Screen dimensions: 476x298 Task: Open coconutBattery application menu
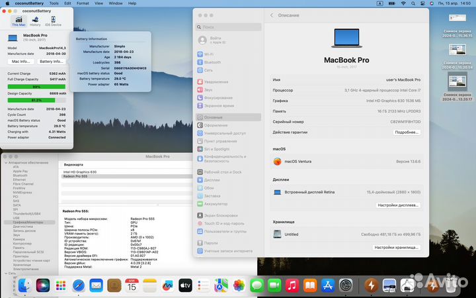coord(29,3)
